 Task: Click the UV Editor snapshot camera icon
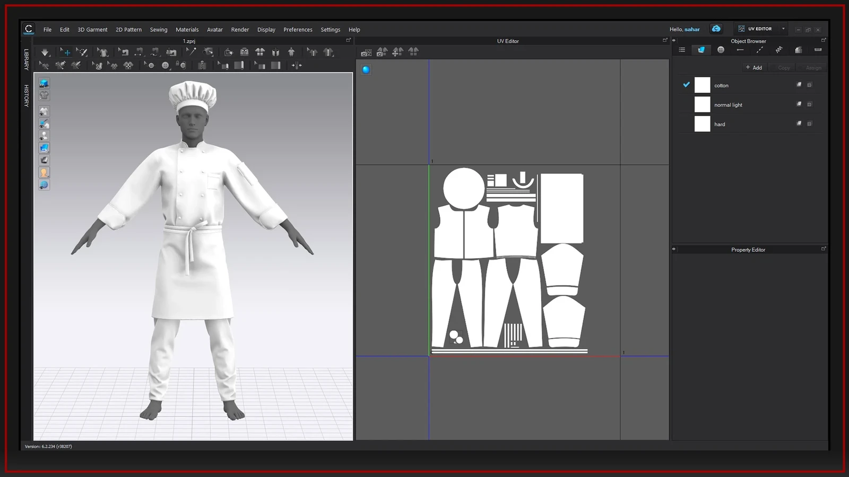pyautogui.click(x=366, y=52)
